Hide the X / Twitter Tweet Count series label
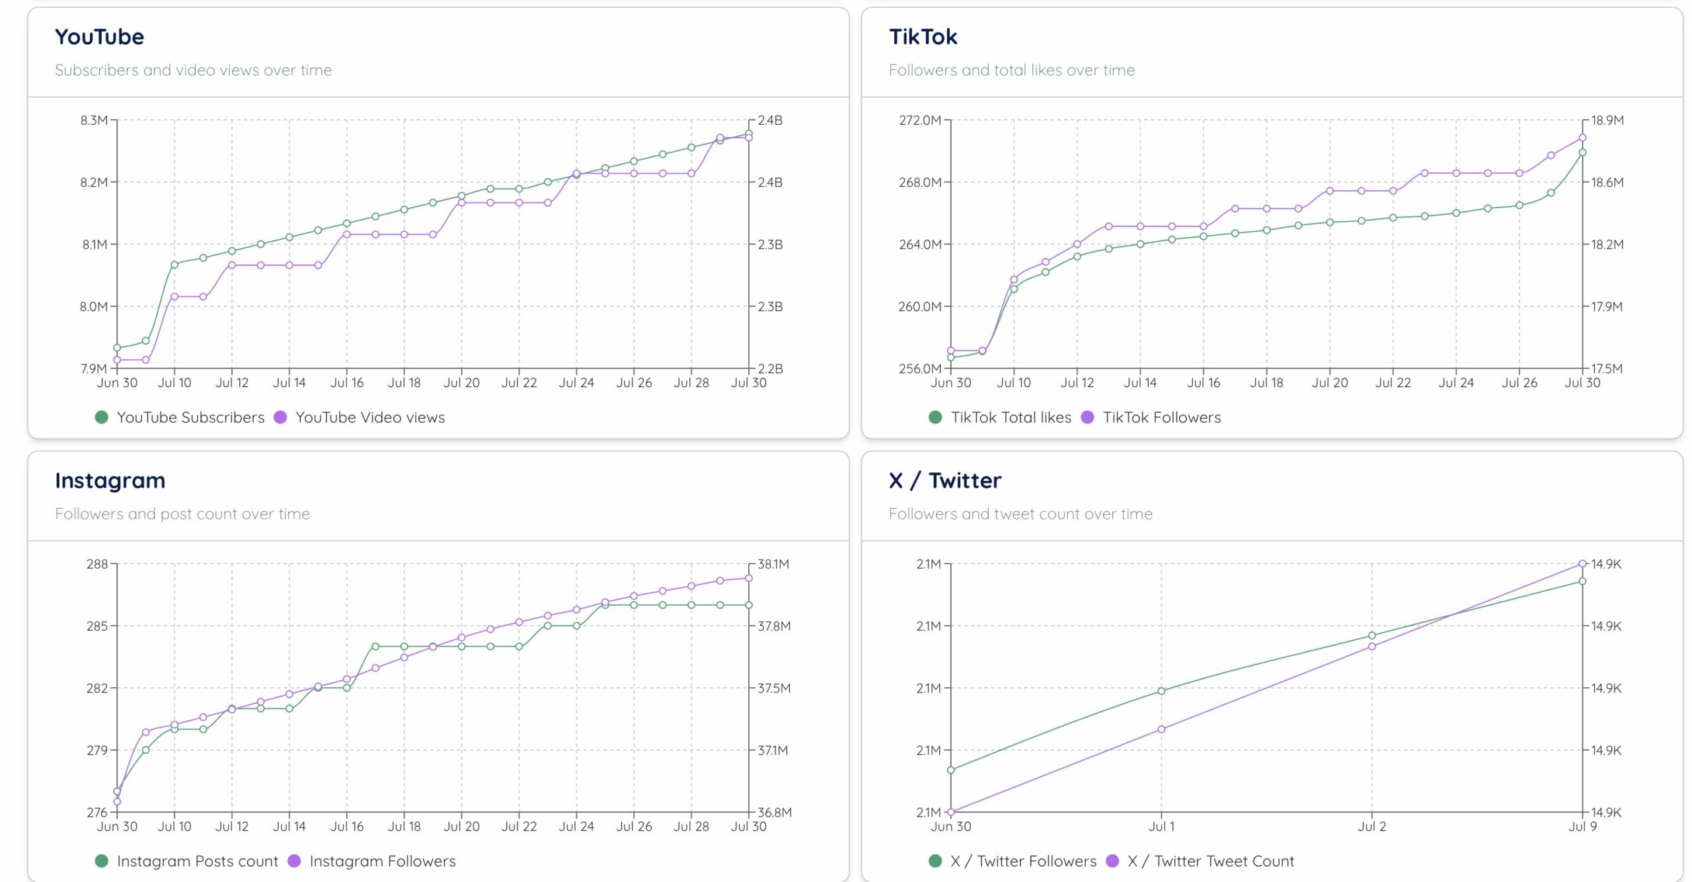Viewport: 1692px width, 882px height. click(x=1210, y=861)
